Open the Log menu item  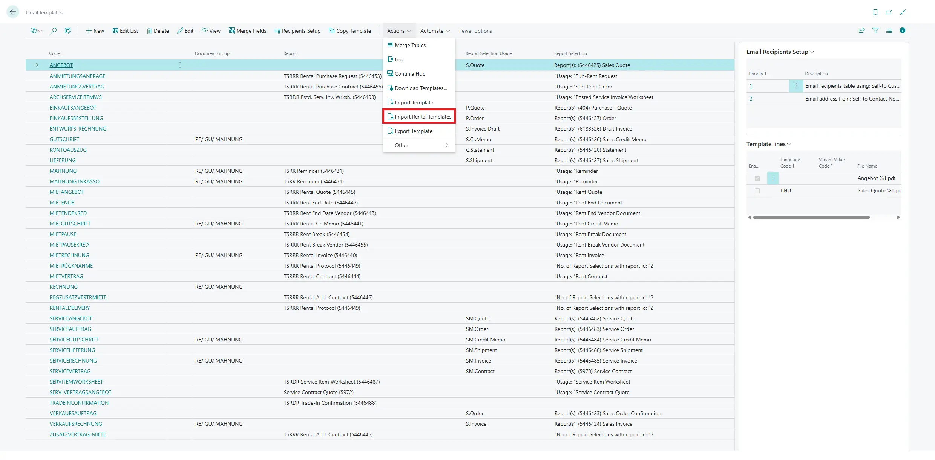tap(419, 59)
